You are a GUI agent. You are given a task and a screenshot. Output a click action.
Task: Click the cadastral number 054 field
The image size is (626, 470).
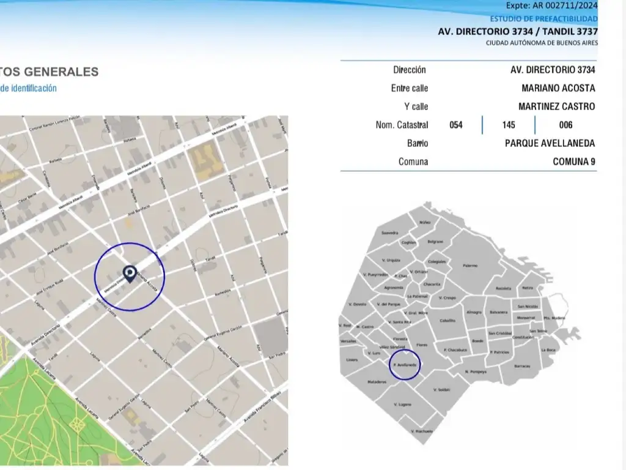455,125
